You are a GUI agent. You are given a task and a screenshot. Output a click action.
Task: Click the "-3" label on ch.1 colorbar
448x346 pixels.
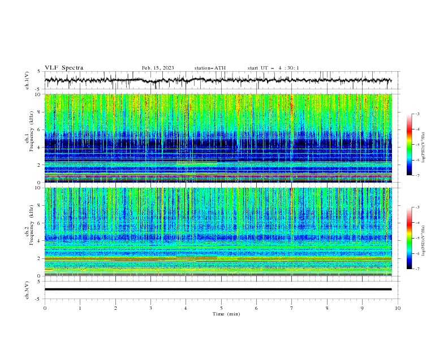point(417,114)
